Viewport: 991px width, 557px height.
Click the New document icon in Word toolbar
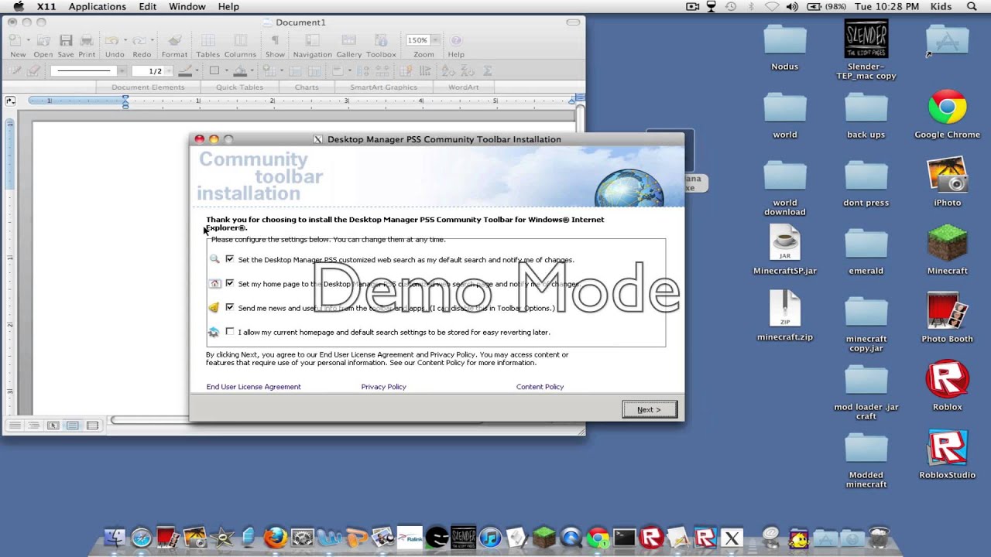click(15, 40)
